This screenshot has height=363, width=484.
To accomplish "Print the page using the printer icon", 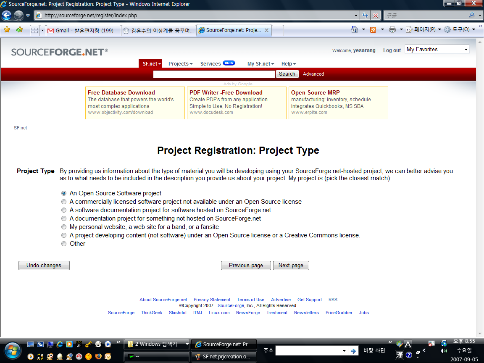I will (x=392, y=30).
